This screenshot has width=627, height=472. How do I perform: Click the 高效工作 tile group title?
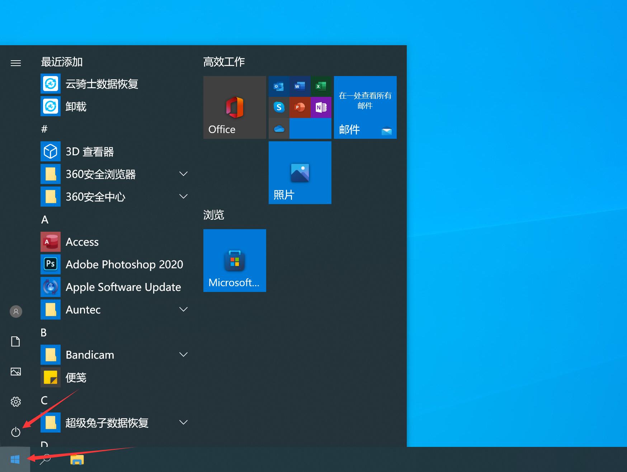click(x=224, y=62)
